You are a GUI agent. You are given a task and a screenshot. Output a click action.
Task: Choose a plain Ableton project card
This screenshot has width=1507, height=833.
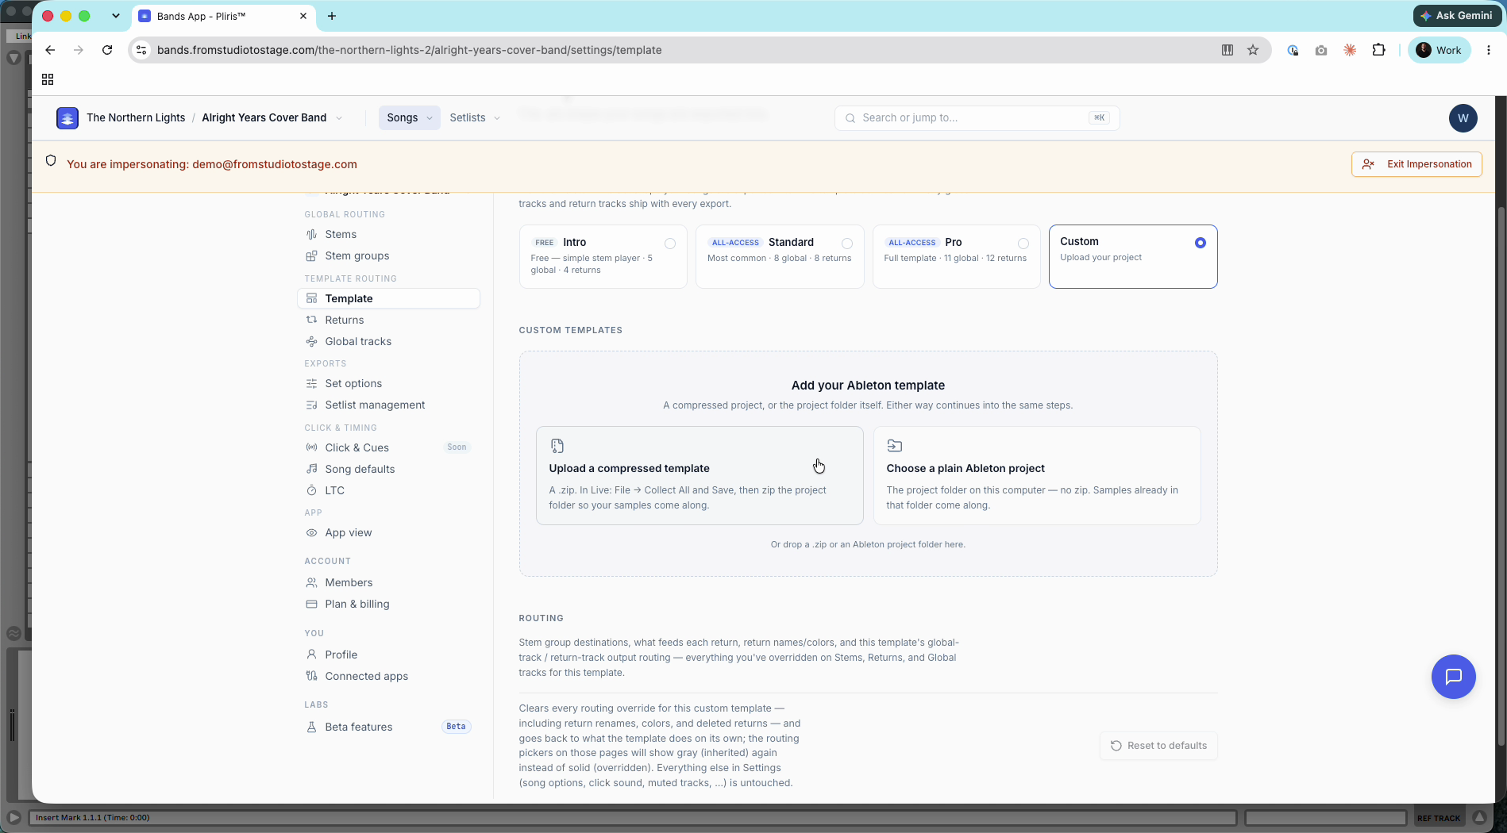(1037, 476)
